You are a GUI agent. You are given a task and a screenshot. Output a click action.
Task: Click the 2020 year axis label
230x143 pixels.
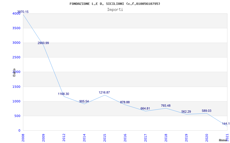pos(207,137)
